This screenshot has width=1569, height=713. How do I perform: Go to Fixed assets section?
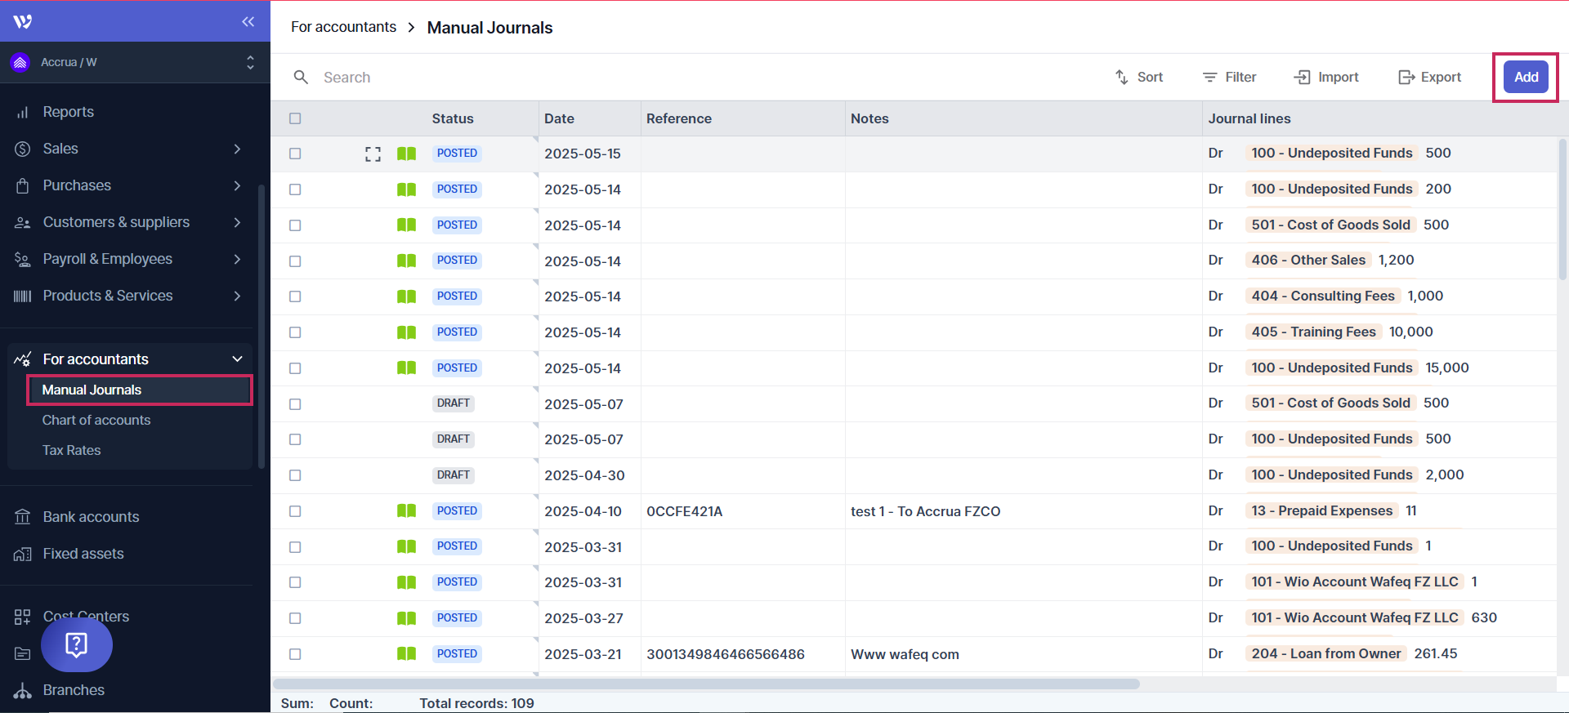pyautogui.click(x=83, y=554)
